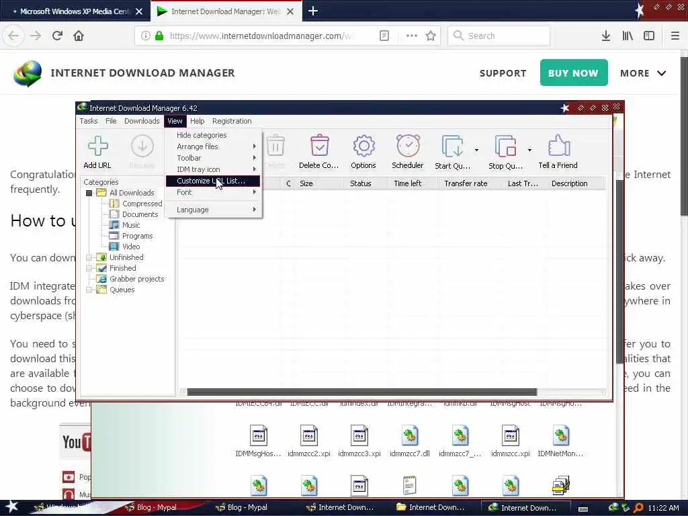Click the idmmzcc7.dll file icon
The height and width of the screenshot is (516, 688).
tap(410, 435)
